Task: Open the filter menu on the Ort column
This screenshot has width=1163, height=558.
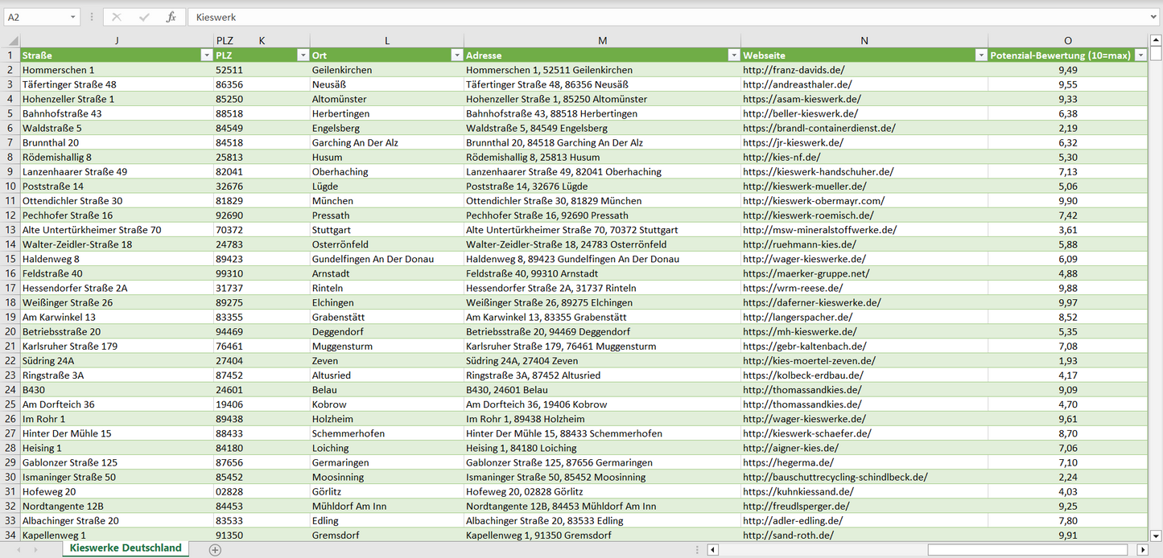Action: 456,55
